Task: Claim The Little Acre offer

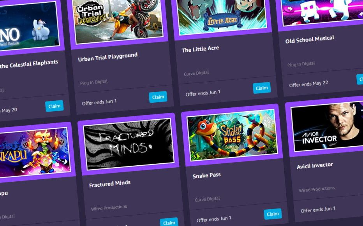Action: pos(262,88)
